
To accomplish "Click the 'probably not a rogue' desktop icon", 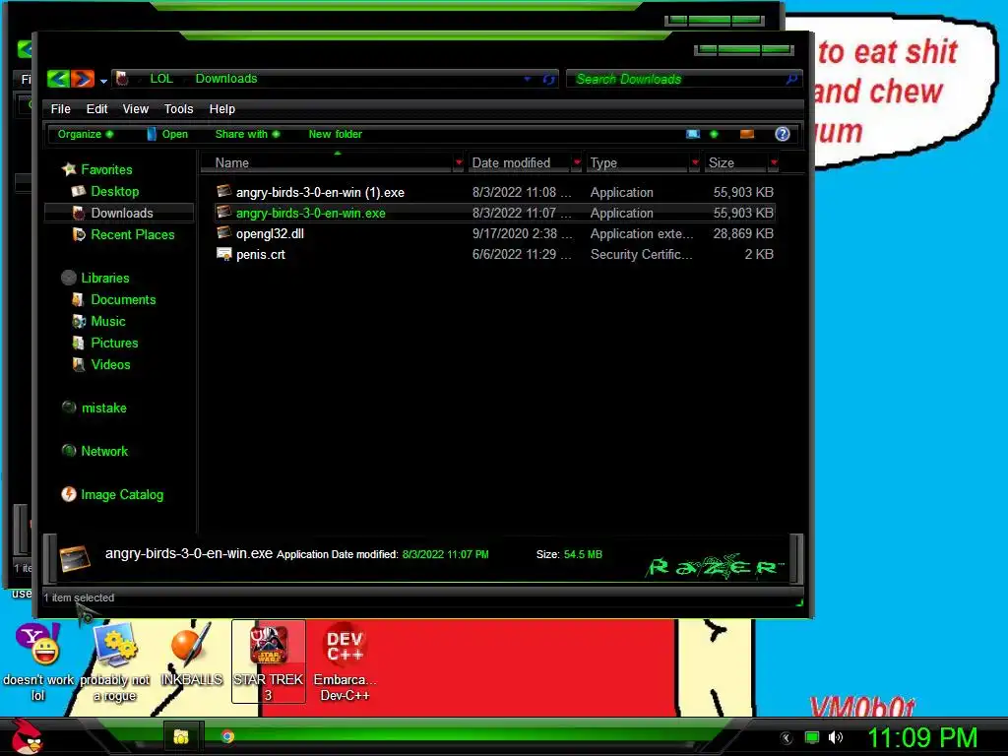I will tap(115, 662).
